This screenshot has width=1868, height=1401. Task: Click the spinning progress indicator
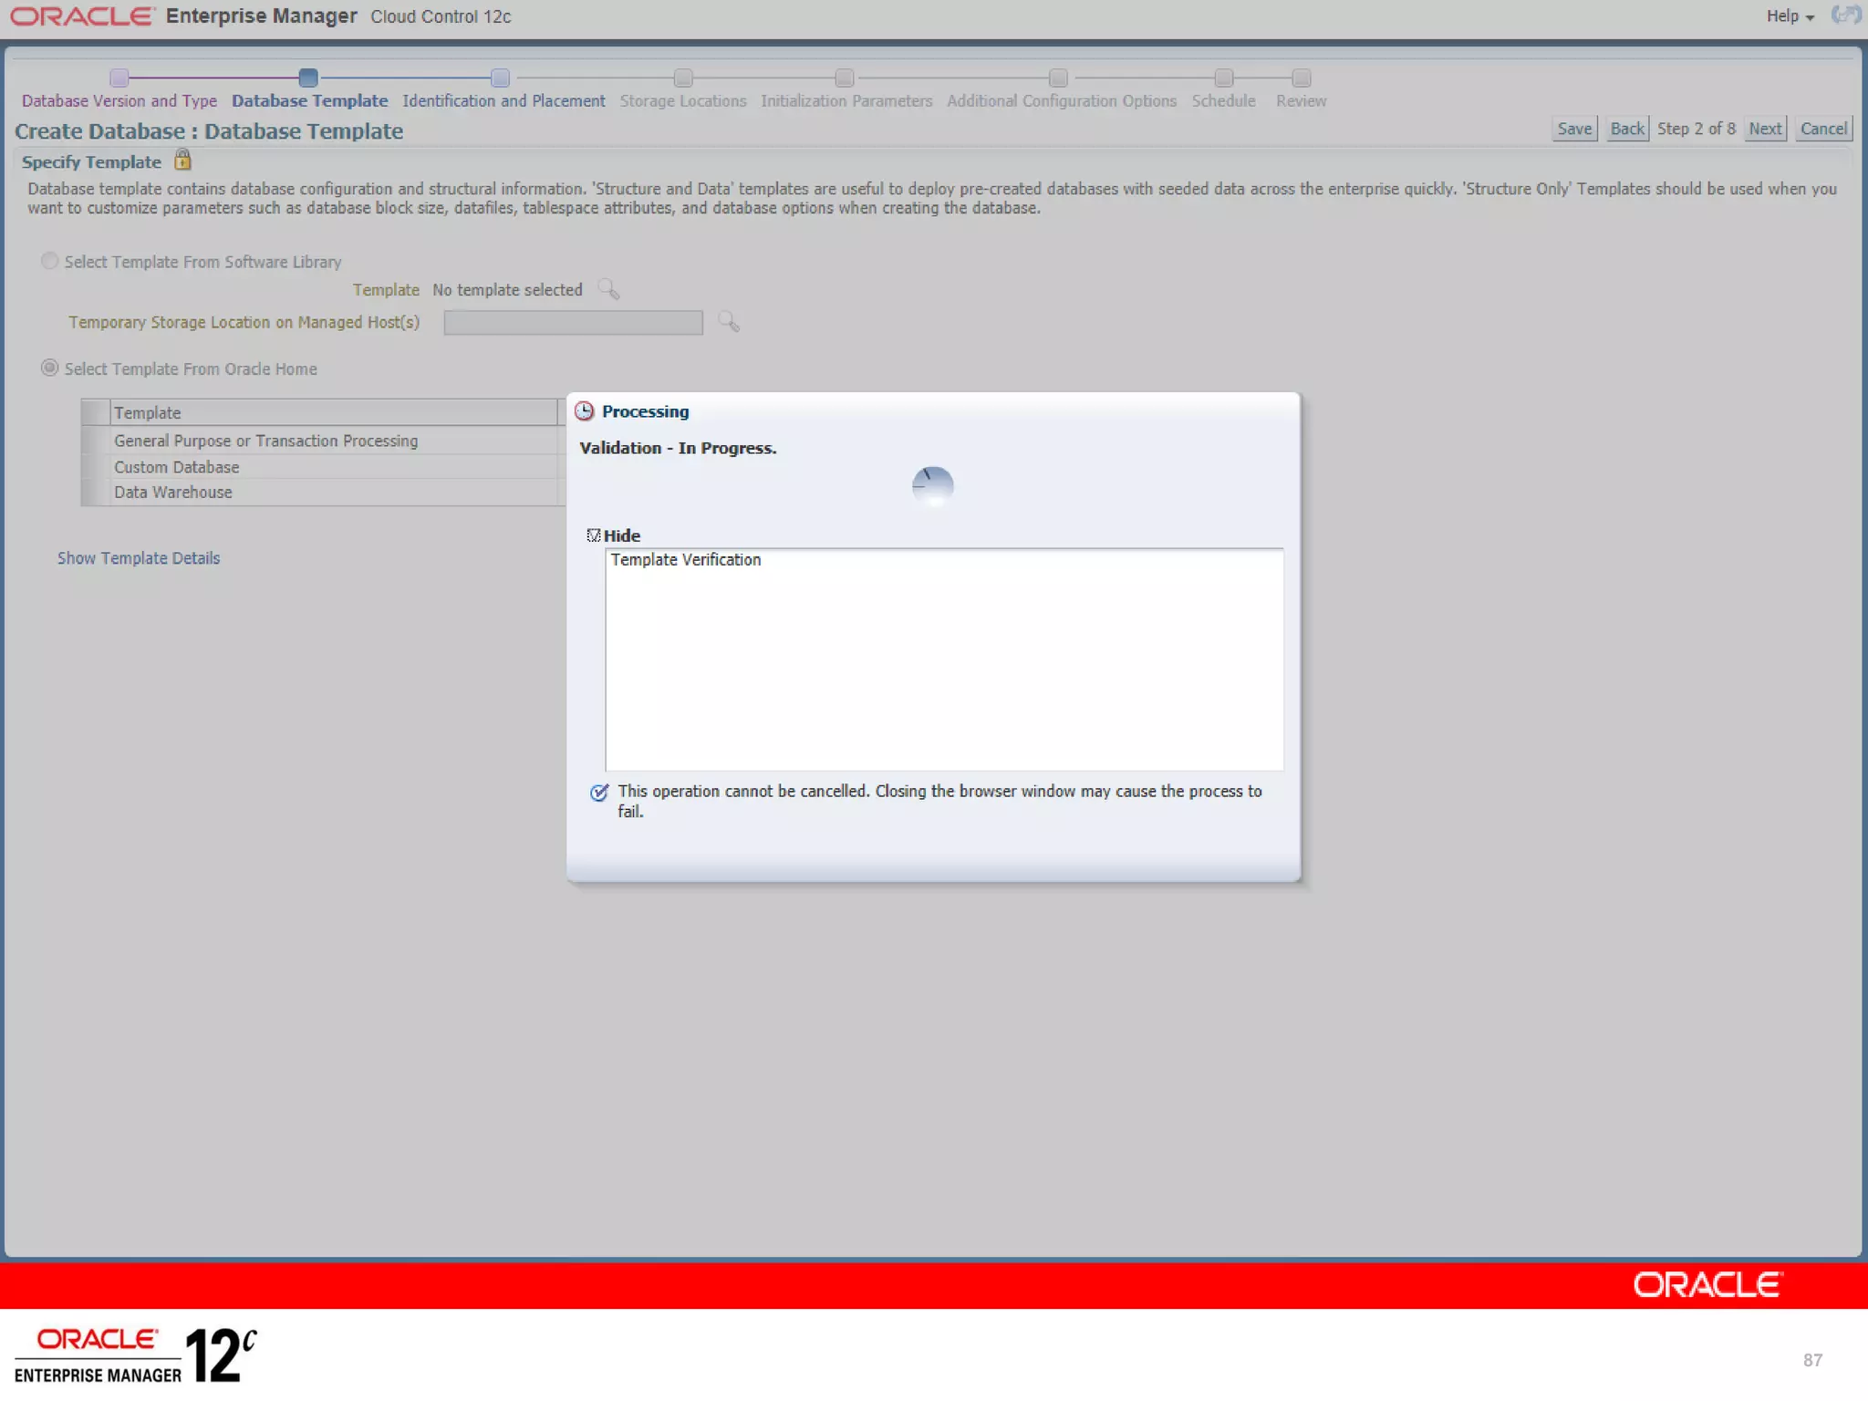(932, 486)
